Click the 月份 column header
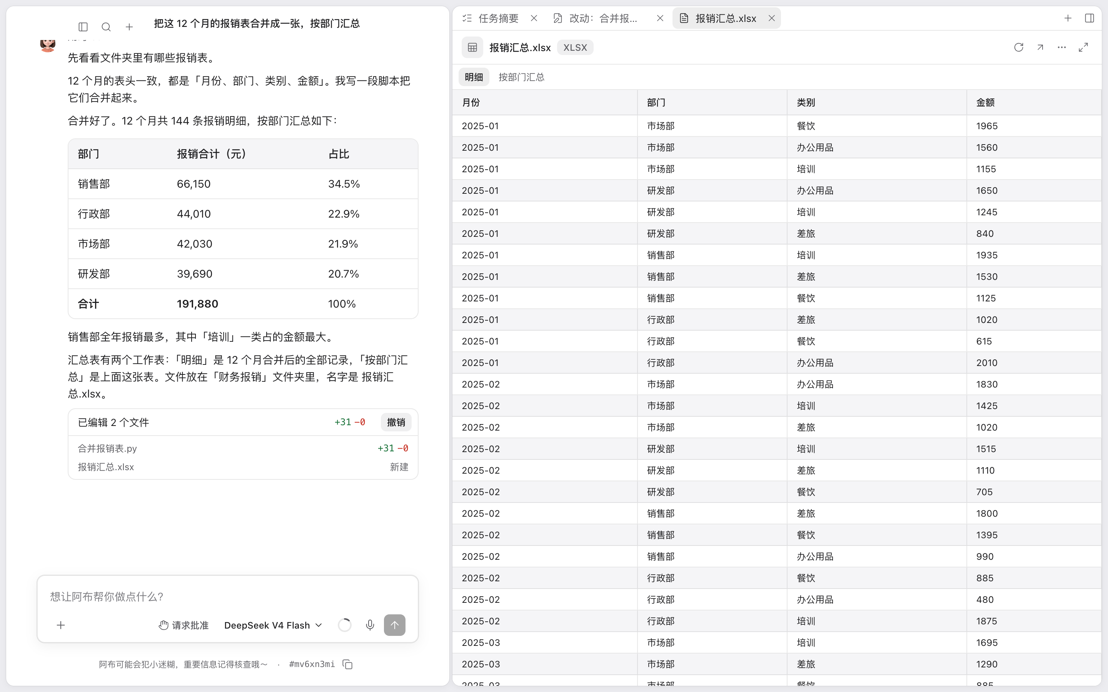1108x692 pixels. [x=545, y=103]
